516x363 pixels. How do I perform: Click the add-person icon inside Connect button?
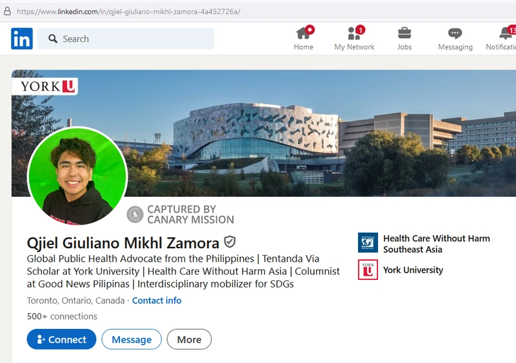41,339
